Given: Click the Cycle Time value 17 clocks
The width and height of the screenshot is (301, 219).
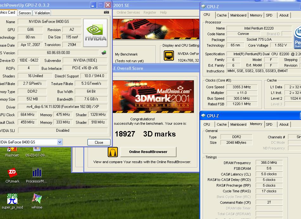Looking at the screenshot, I should tap(269, 191).
